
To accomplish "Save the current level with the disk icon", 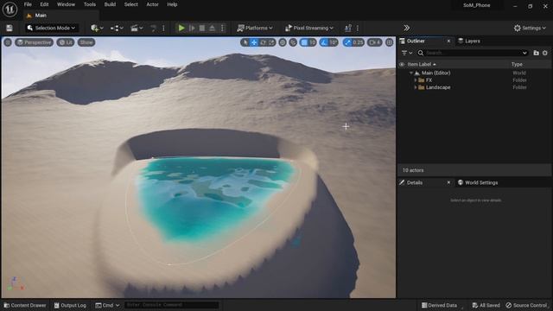I will click(x=10, y=29).
